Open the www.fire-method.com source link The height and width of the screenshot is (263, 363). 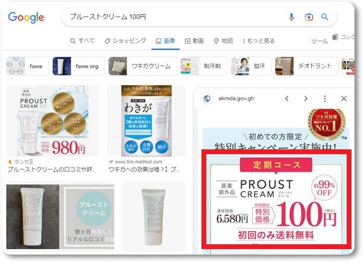(x=136, y=161)
